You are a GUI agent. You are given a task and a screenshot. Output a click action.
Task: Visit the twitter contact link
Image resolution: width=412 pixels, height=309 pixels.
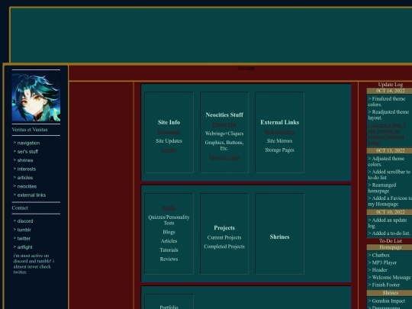[24, 238]
